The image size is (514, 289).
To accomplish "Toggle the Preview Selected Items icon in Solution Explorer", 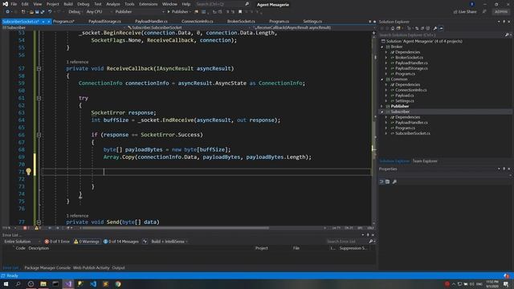I will [441, 29].
